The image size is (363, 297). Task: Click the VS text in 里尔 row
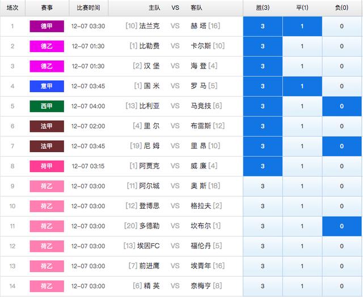point(175,126)
